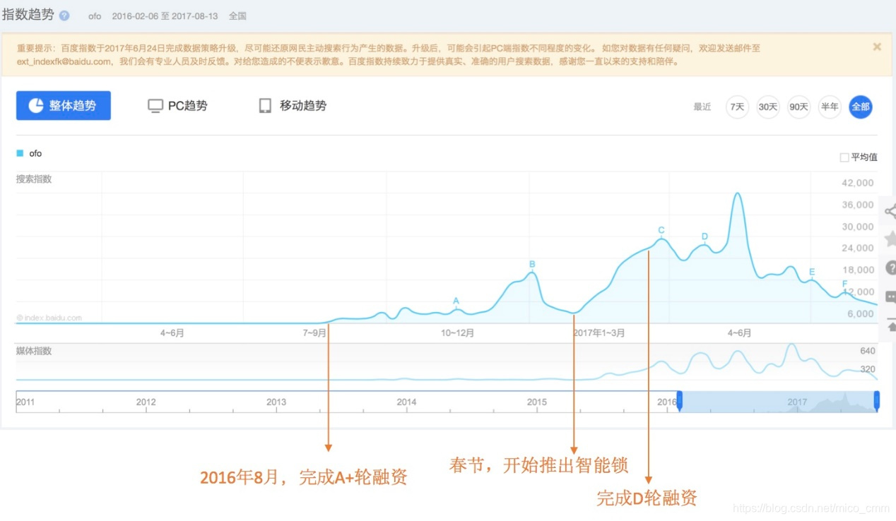Select the 全部 time range
Image resolution: width=896 pixels, height=521 pixels.
[861, 107]
